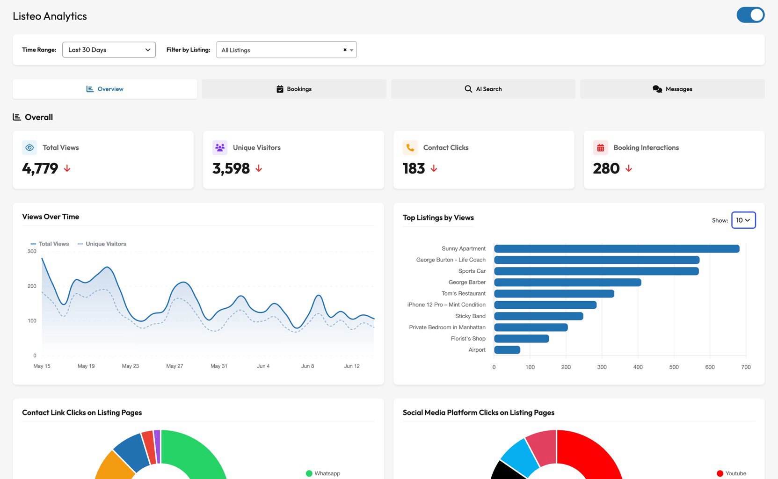
Task: Click the Tom's Restaurant bar
Action: 554,293
